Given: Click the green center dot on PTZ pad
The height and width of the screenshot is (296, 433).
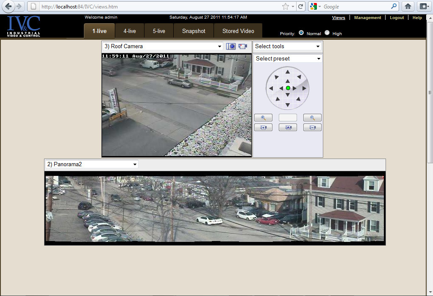Looking at the screenshot, I should tap(288, 88).
